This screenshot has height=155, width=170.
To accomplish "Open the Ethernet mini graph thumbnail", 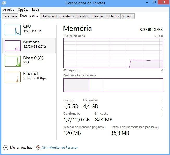I will (x=13, y=77).
